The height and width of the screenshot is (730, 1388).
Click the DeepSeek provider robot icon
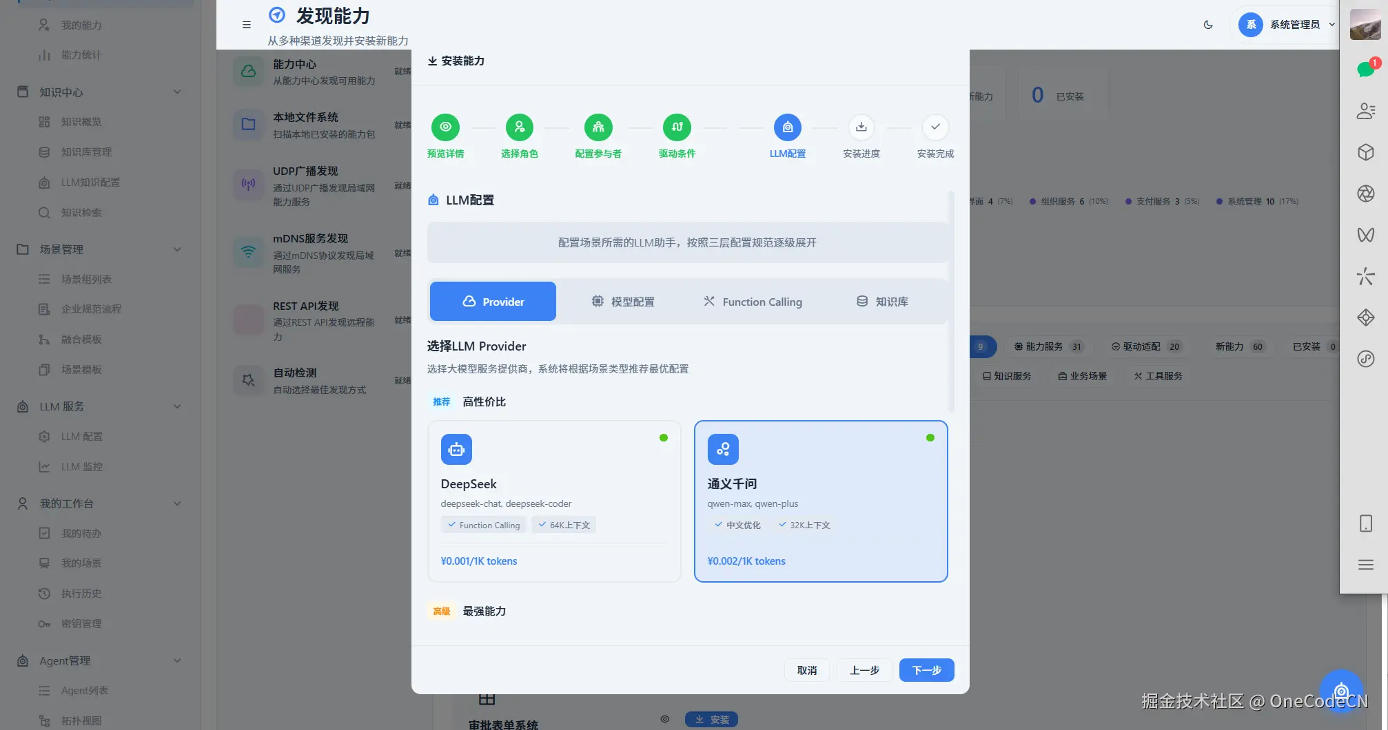[x=456, y=449]
